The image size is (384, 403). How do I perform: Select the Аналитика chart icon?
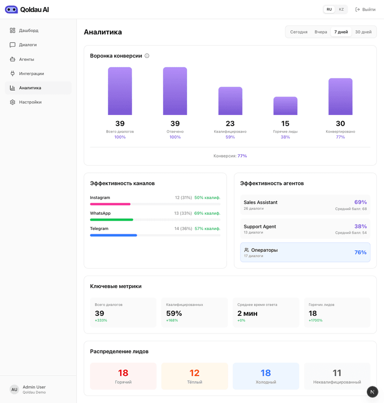13,88
